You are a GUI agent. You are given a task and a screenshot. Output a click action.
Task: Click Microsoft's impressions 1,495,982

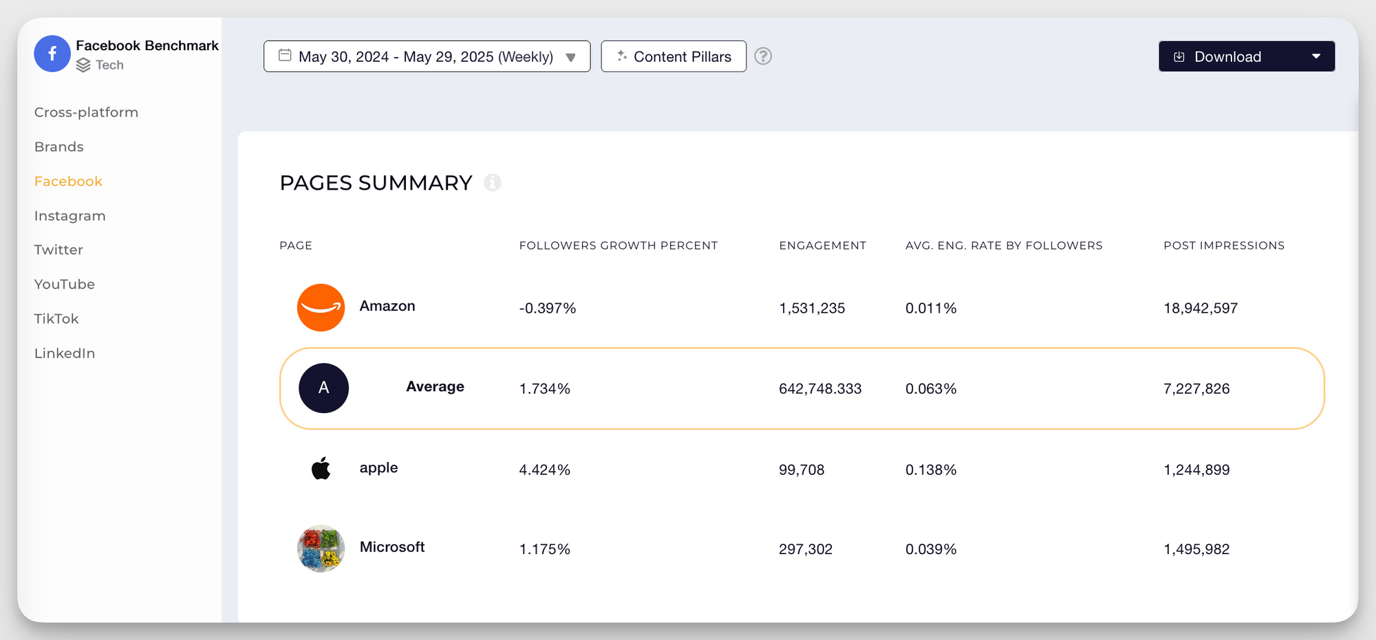pyautogui.click(x=1196, y=549)
